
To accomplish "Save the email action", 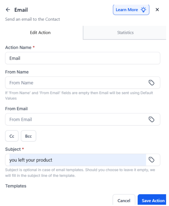I will tap(153, 201).
